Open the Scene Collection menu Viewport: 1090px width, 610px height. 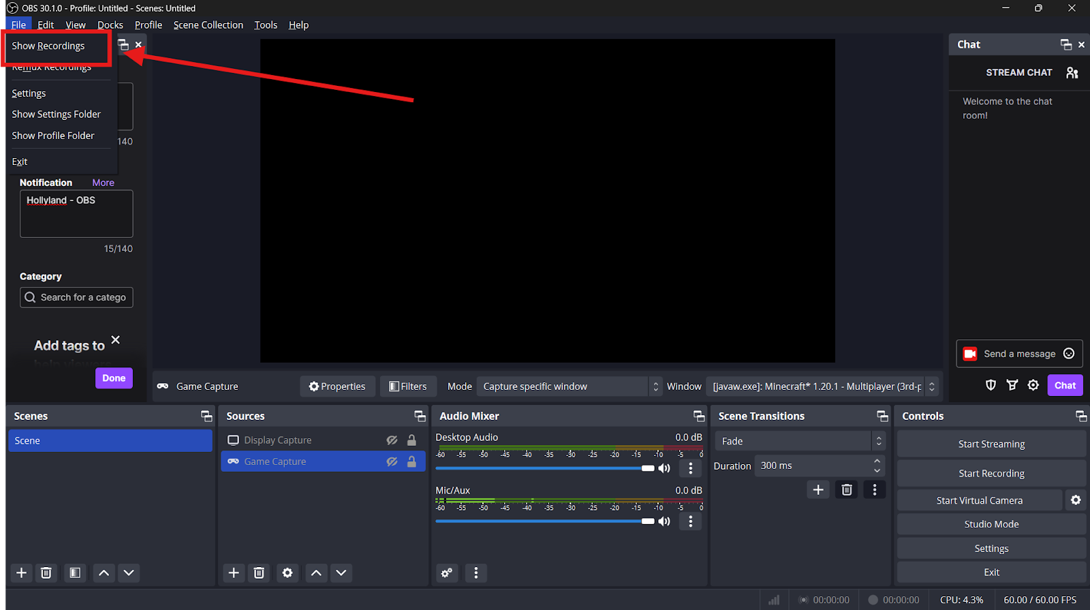[208, 25]
